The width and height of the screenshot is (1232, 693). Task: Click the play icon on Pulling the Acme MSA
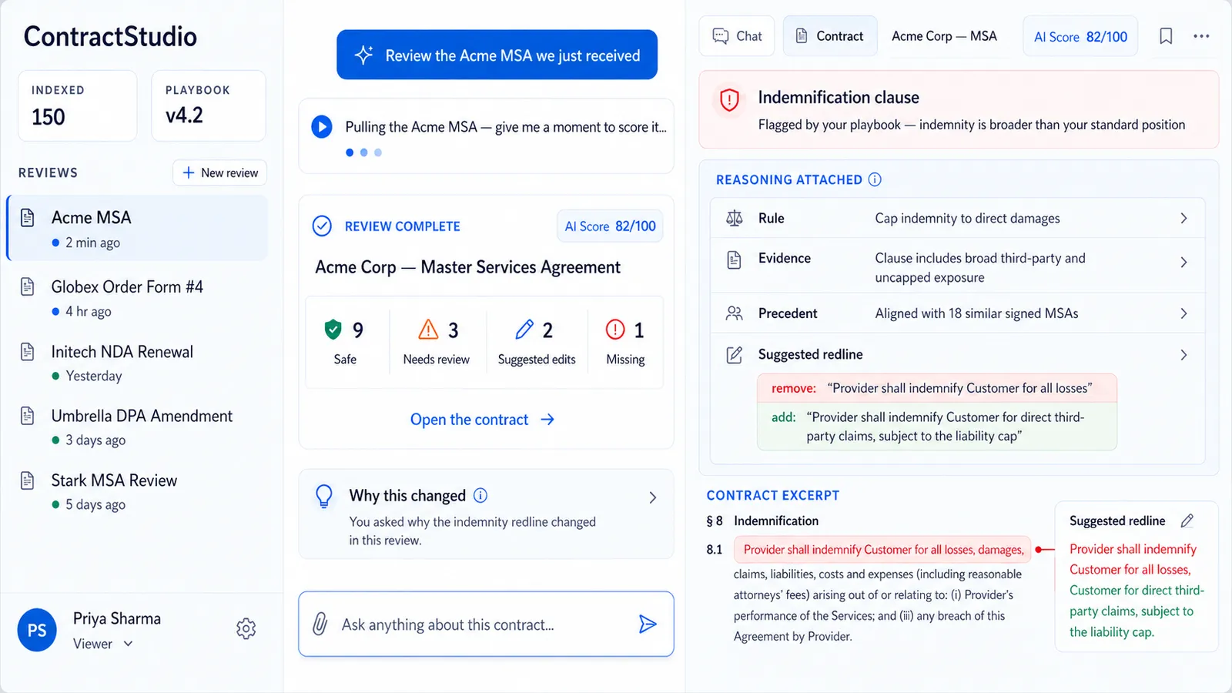[x=322, y=126]
